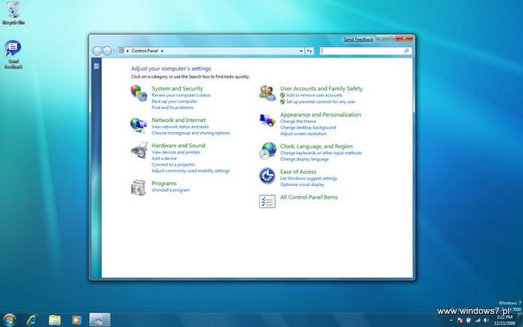523x327 pixels.
Task: Open Clock, Language, and Region heading
Action: tap(316, 146)
